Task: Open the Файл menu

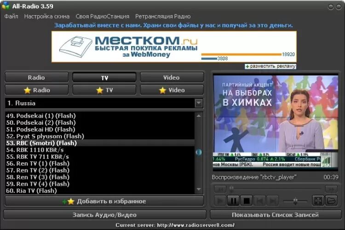Action: coord(11,17)
